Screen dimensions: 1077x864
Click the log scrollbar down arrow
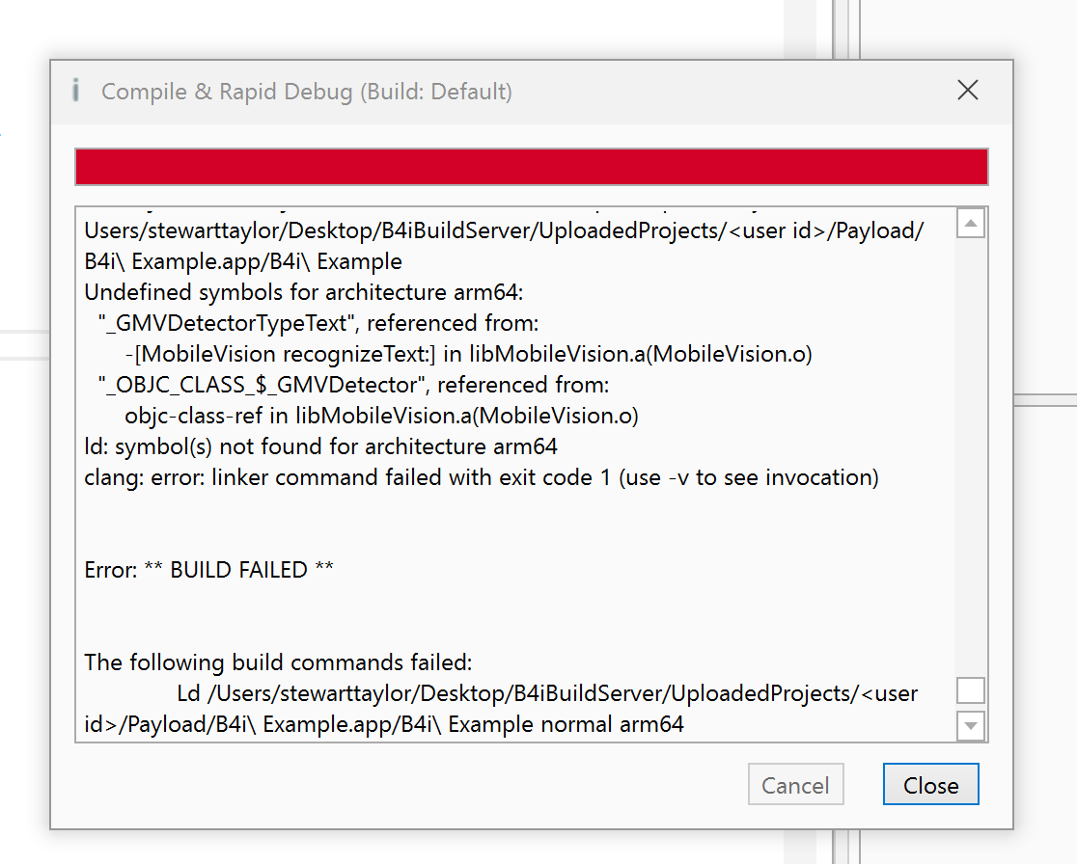tap(971, 725)
